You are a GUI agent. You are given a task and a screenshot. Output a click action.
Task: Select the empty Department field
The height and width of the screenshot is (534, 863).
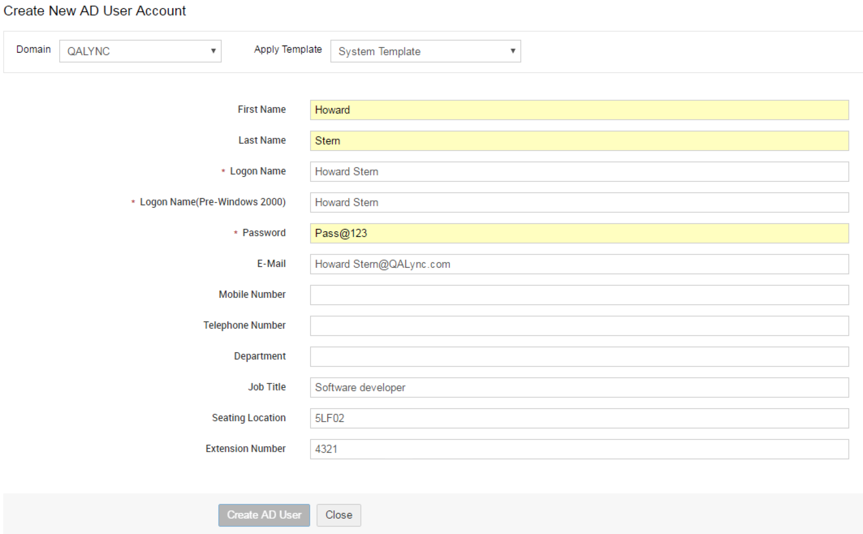click(579, 357)
